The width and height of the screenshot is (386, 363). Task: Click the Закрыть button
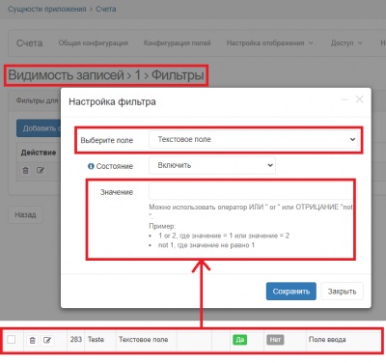(342, 292)
